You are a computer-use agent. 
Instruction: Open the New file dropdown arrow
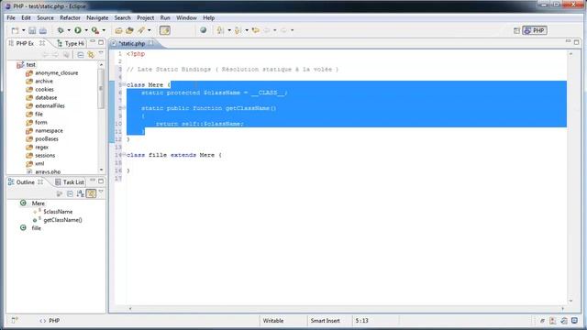(23, 30)
